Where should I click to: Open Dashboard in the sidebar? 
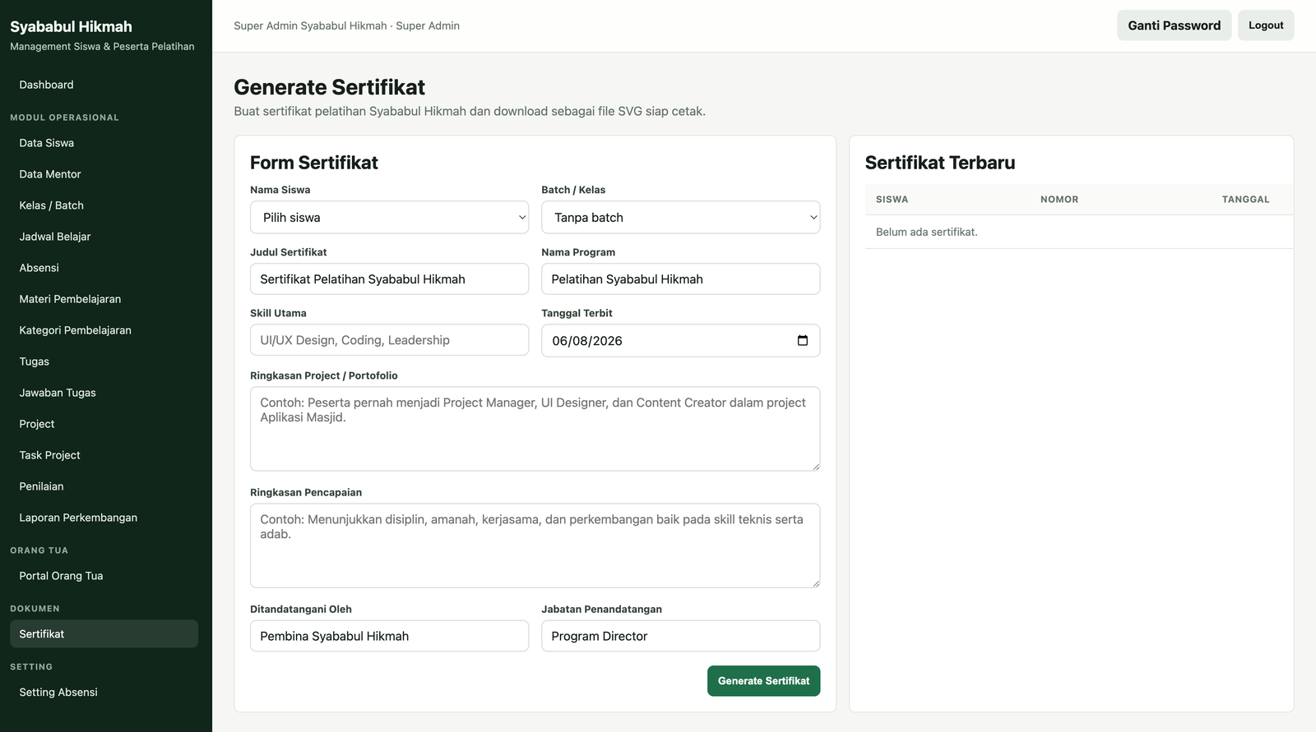click(104, 85)
